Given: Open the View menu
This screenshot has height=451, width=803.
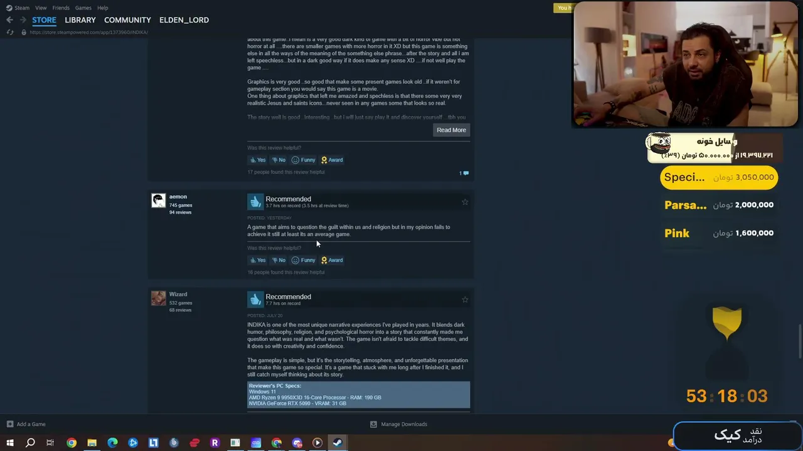Looking at the screenshot, I should (x=41, y=8).
